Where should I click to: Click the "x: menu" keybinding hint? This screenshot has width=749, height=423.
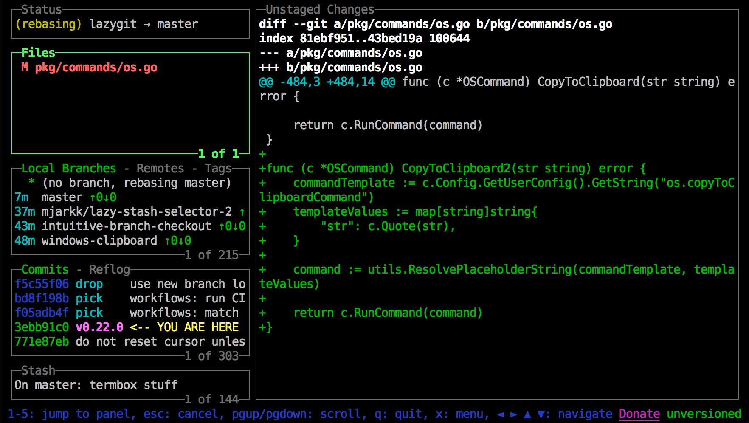[464, 413]
